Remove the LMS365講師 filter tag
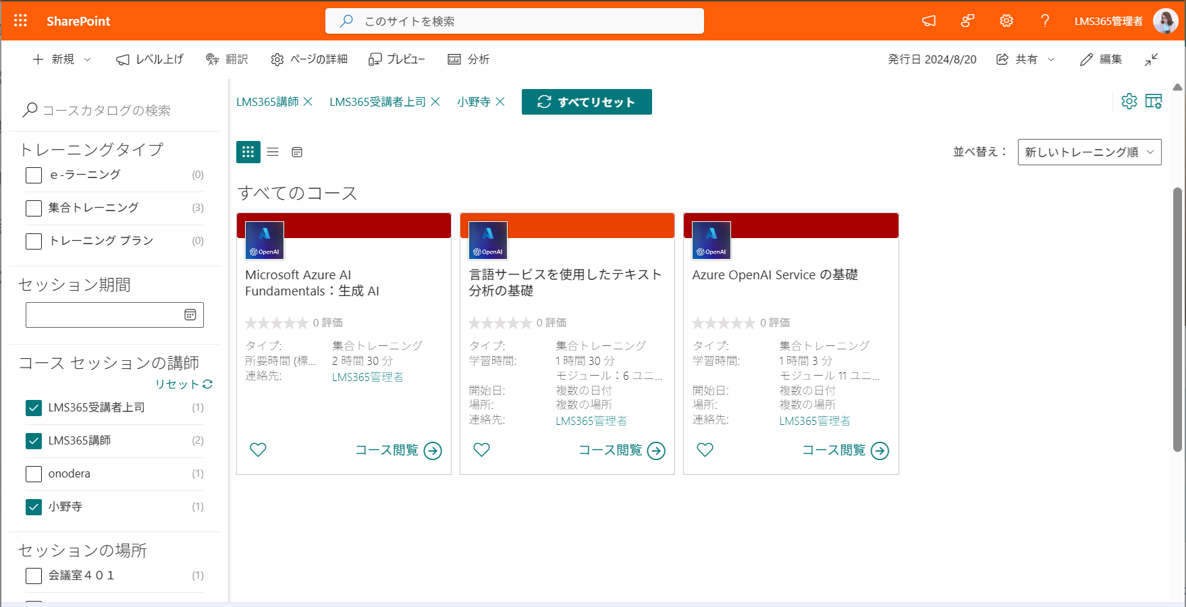 [x=308, y=101]
